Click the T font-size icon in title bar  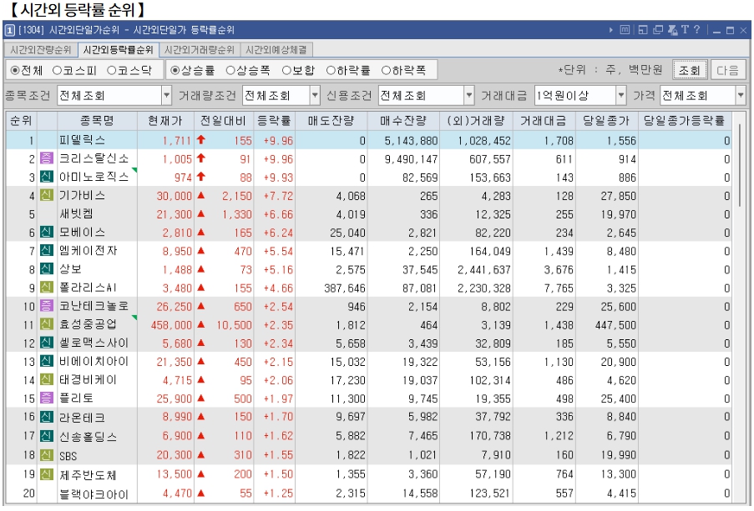coord(685,30)
